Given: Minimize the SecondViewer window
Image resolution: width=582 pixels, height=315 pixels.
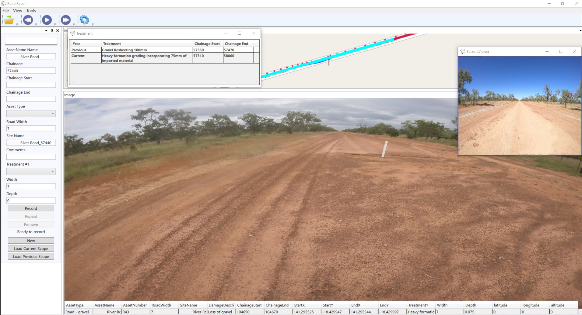Looking at the screenshot, I should [x=547, y=52].
